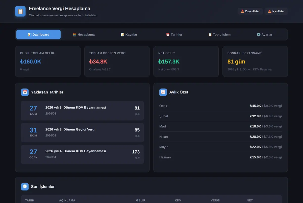Click the ₺160.0K total income value
Image resolution: width=303 pixels, height=203 pixels.
[31, 62]
